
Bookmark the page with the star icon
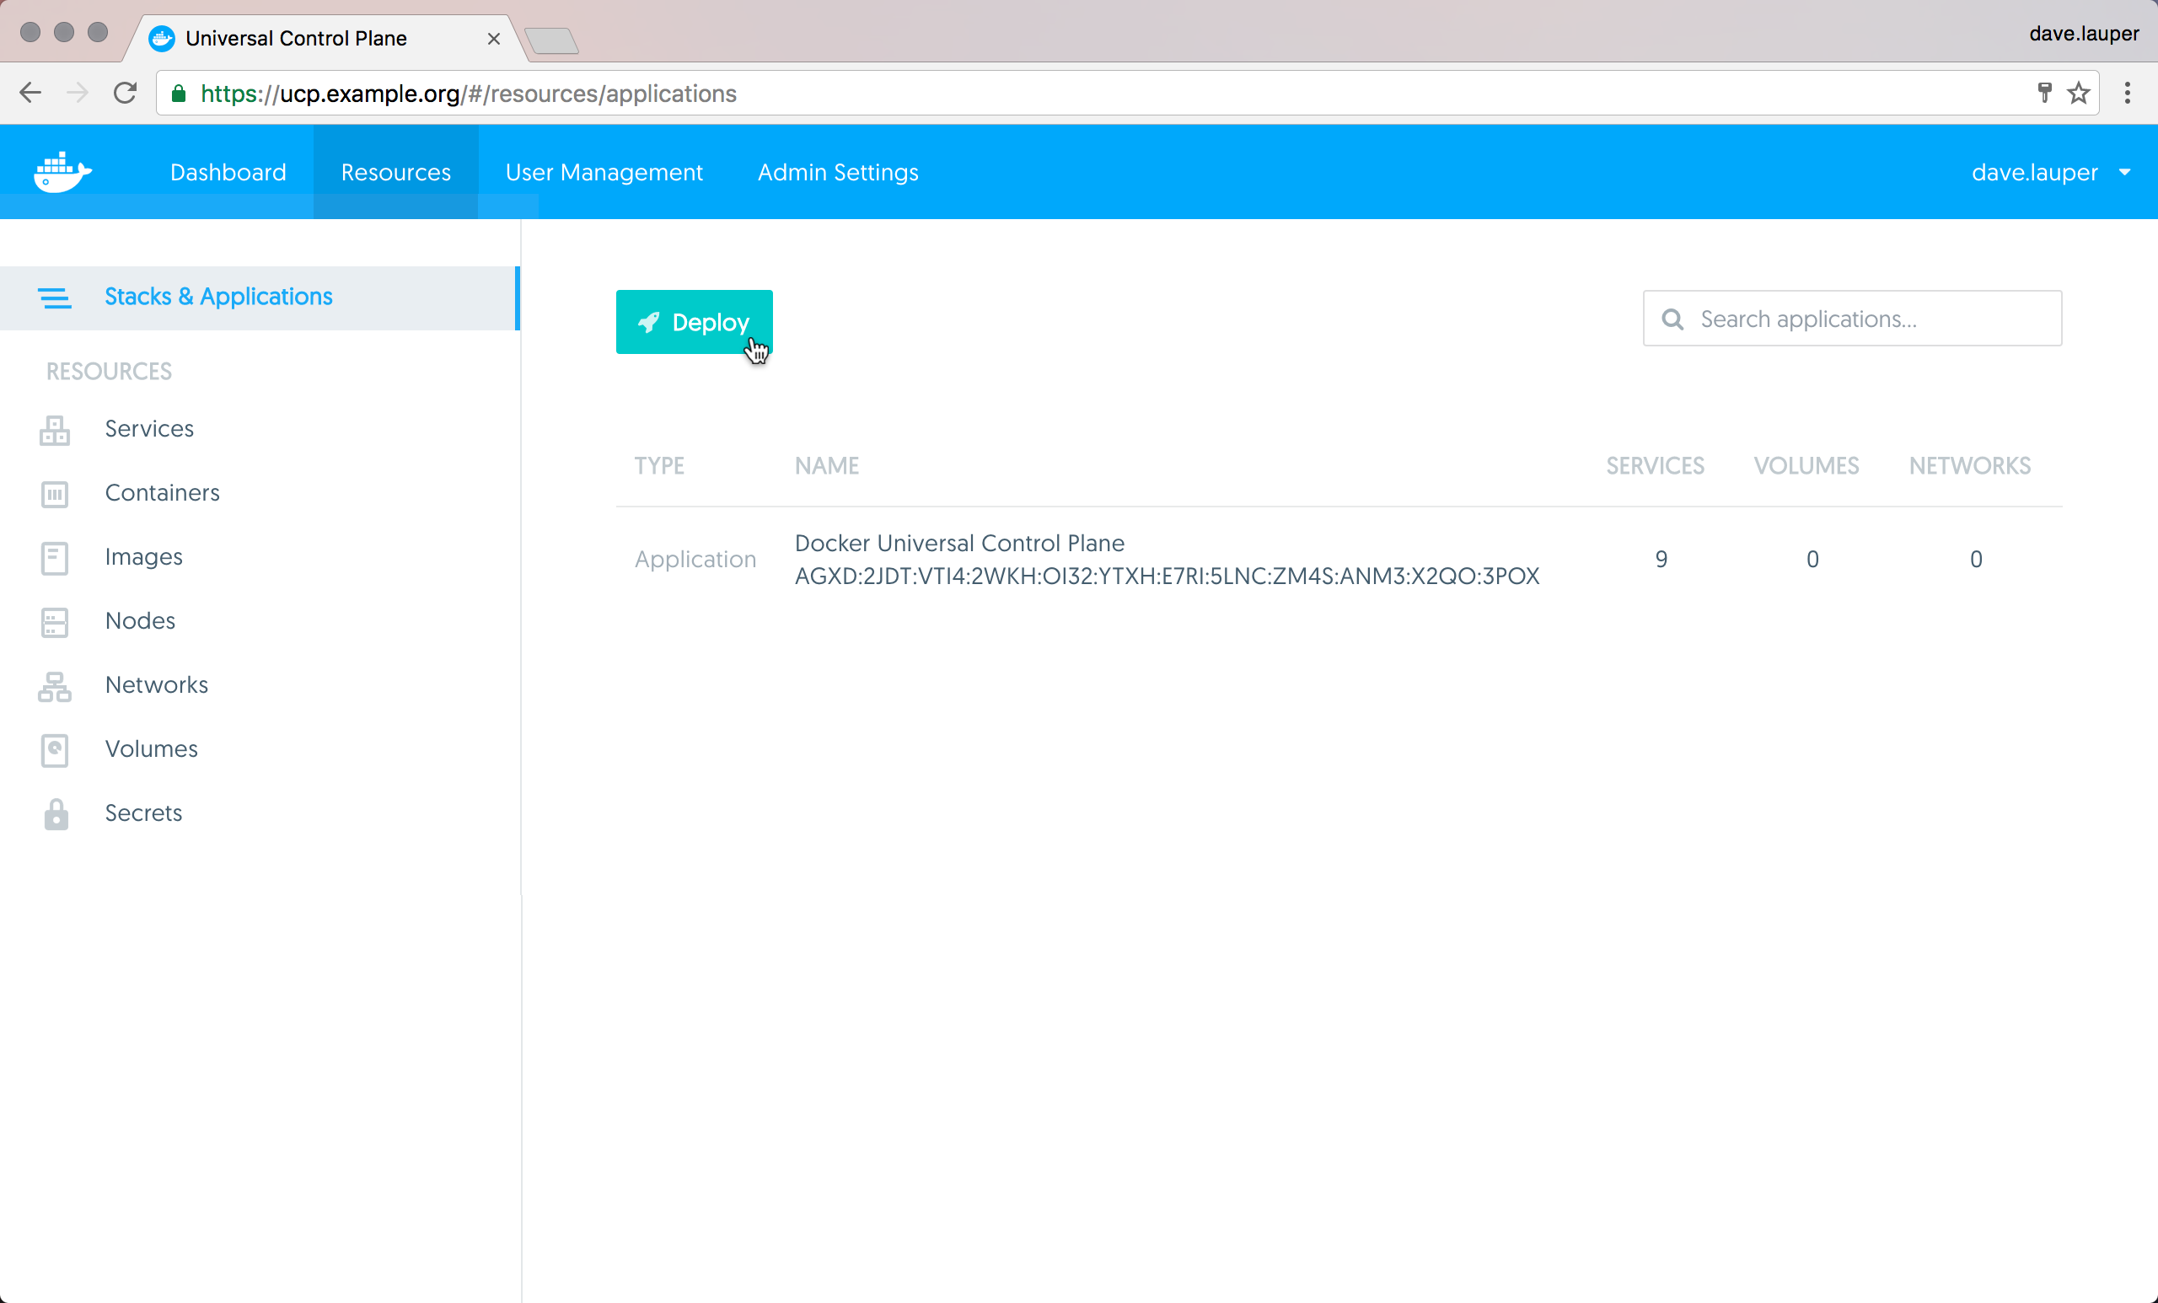(x=2078, y=93)
